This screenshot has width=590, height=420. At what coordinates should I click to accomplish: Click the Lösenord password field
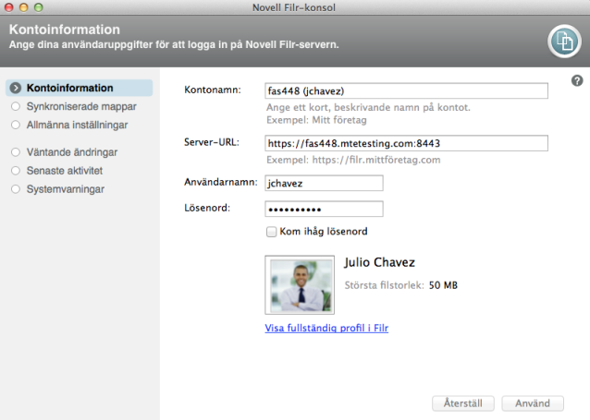point(324,209)
